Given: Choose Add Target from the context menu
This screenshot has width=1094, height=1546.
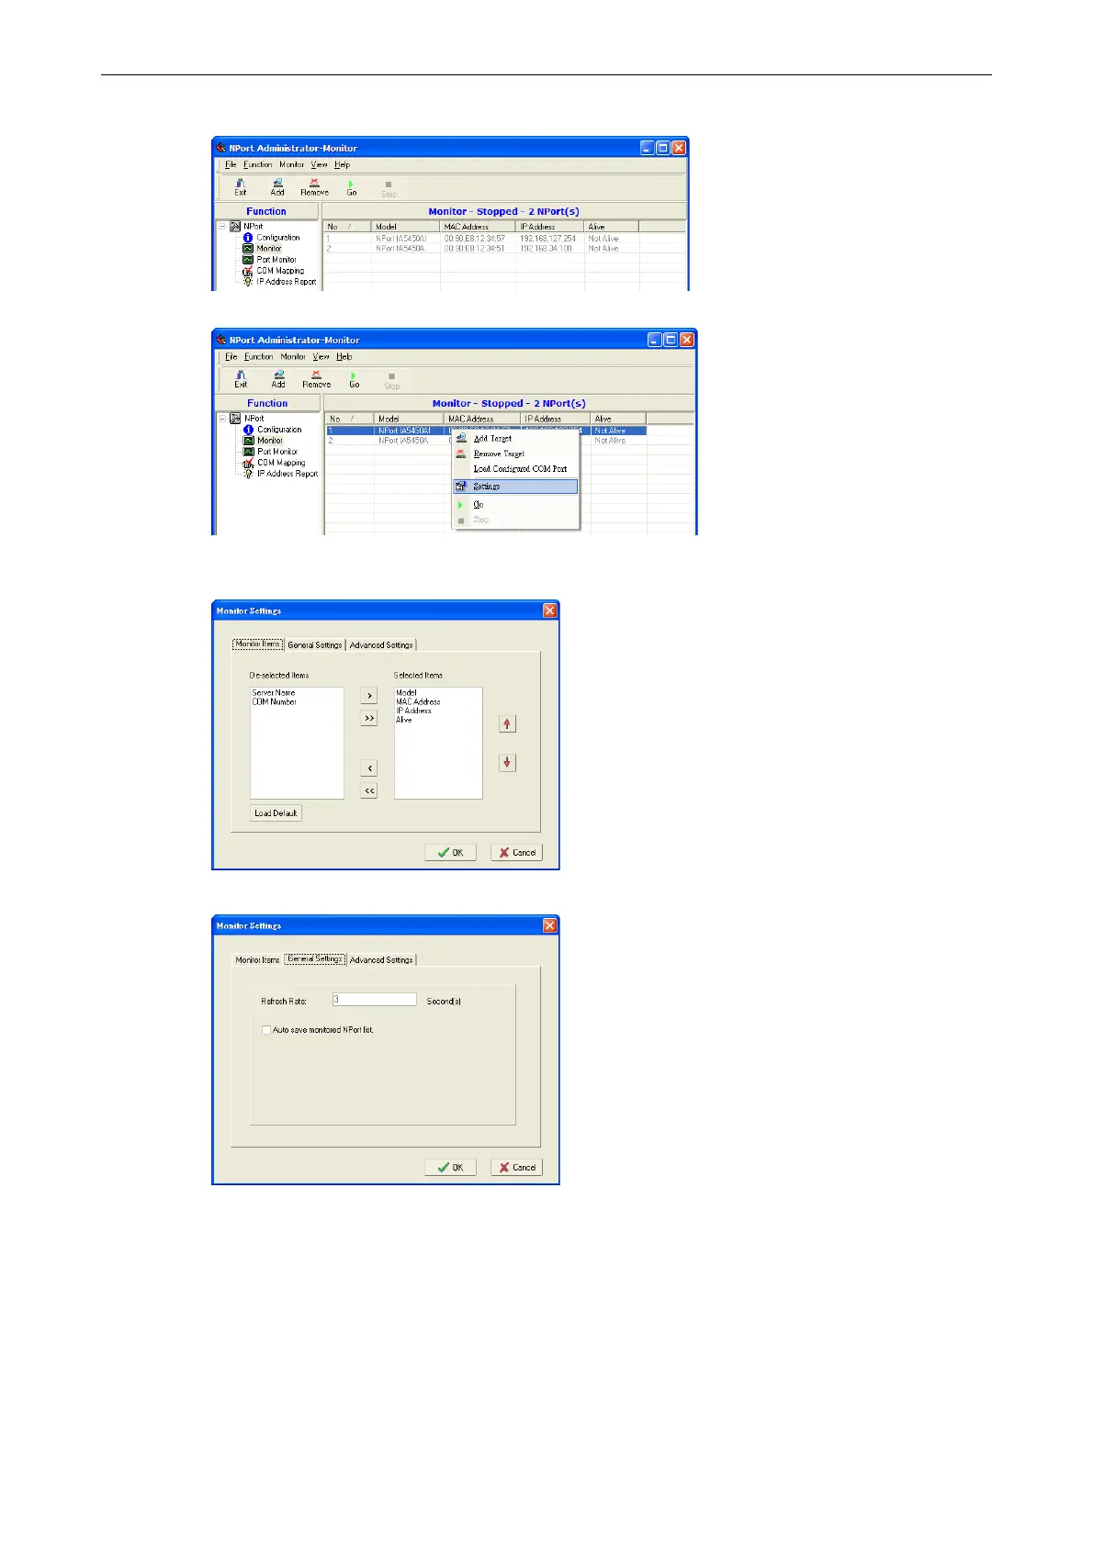Looking at the screenshot, I should tap(516, 439).
